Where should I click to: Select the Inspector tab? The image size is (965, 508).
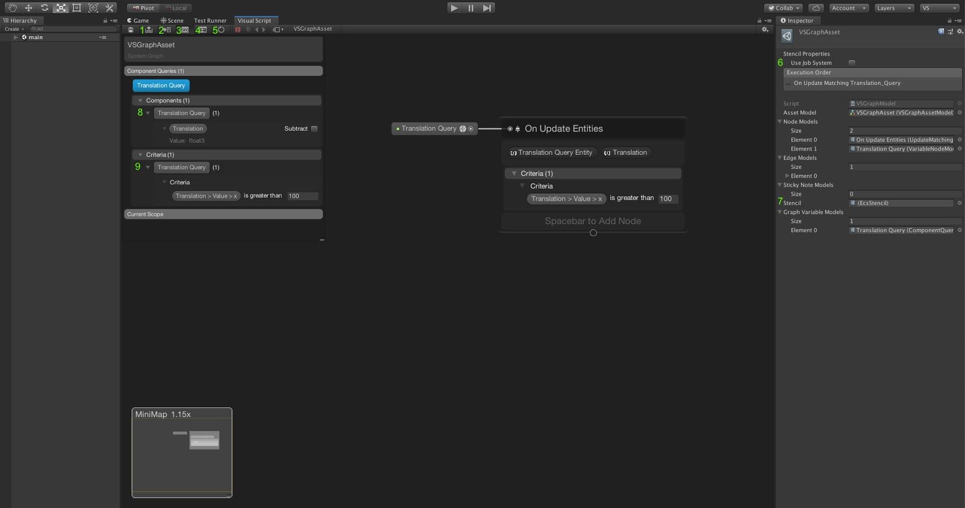[x=797, y=20]
